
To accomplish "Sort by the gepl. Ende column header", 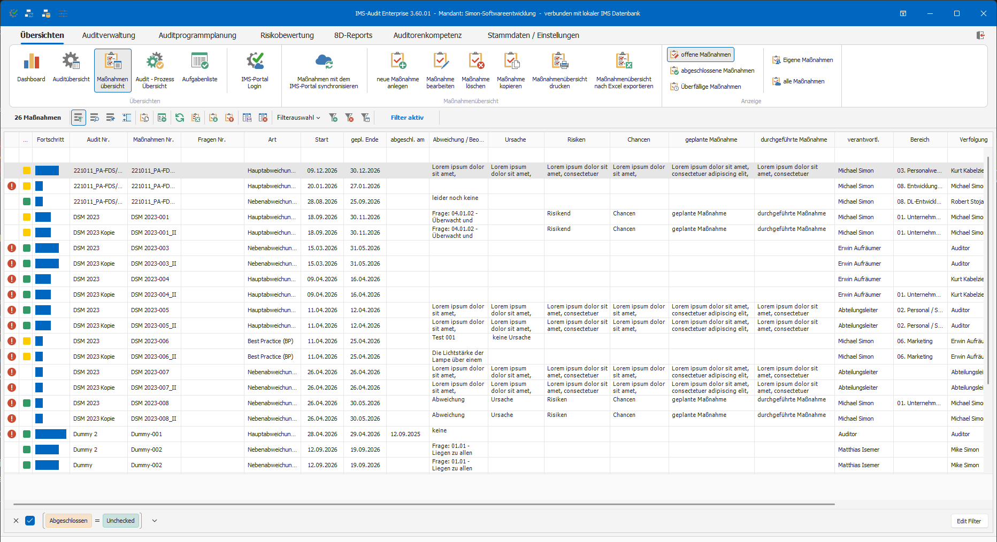I will click(x=364, y=140).
